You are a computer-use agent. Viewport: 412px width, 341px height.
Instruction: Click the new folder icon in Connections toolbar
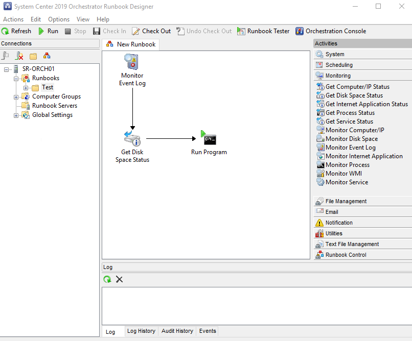click(x=33, y=56)
